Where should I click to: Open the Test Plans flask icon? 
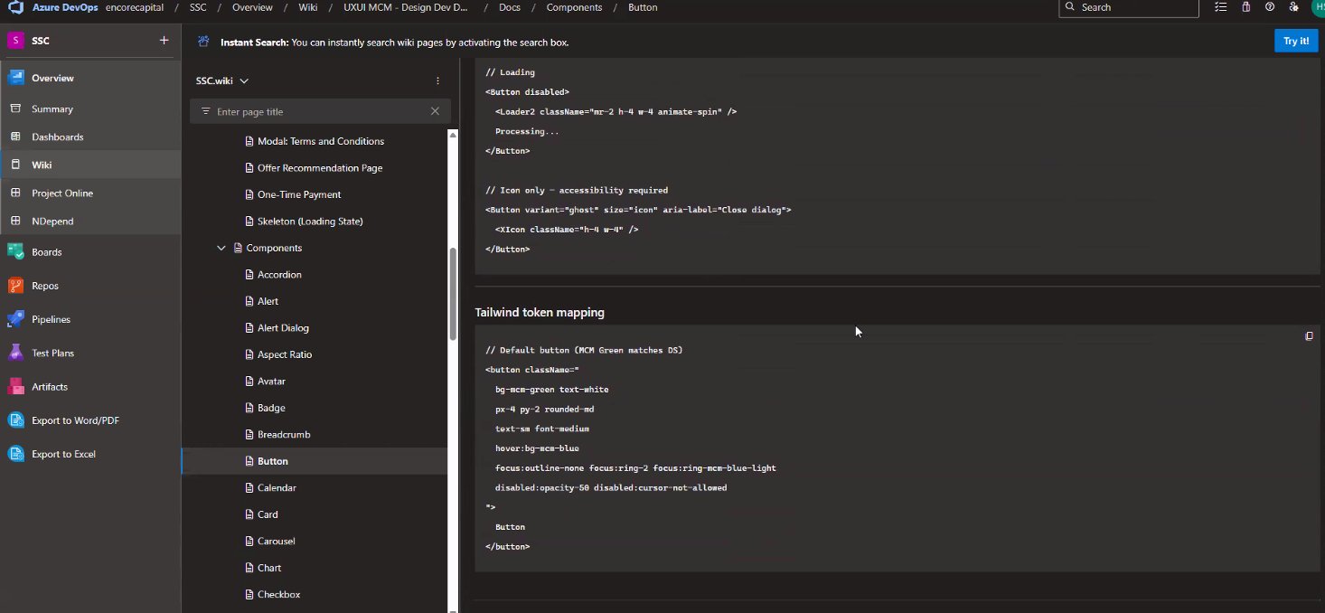pos(15,353)
